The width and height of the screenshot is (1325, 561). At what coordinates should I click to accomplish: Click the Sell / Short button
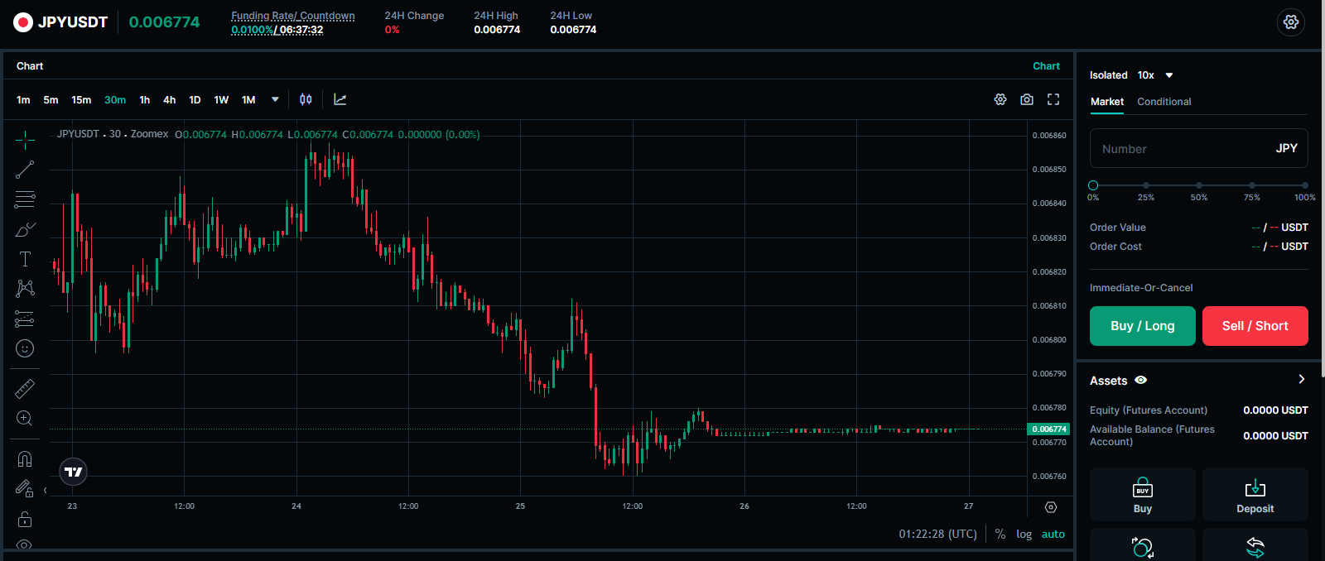[x=1255, y=326]
